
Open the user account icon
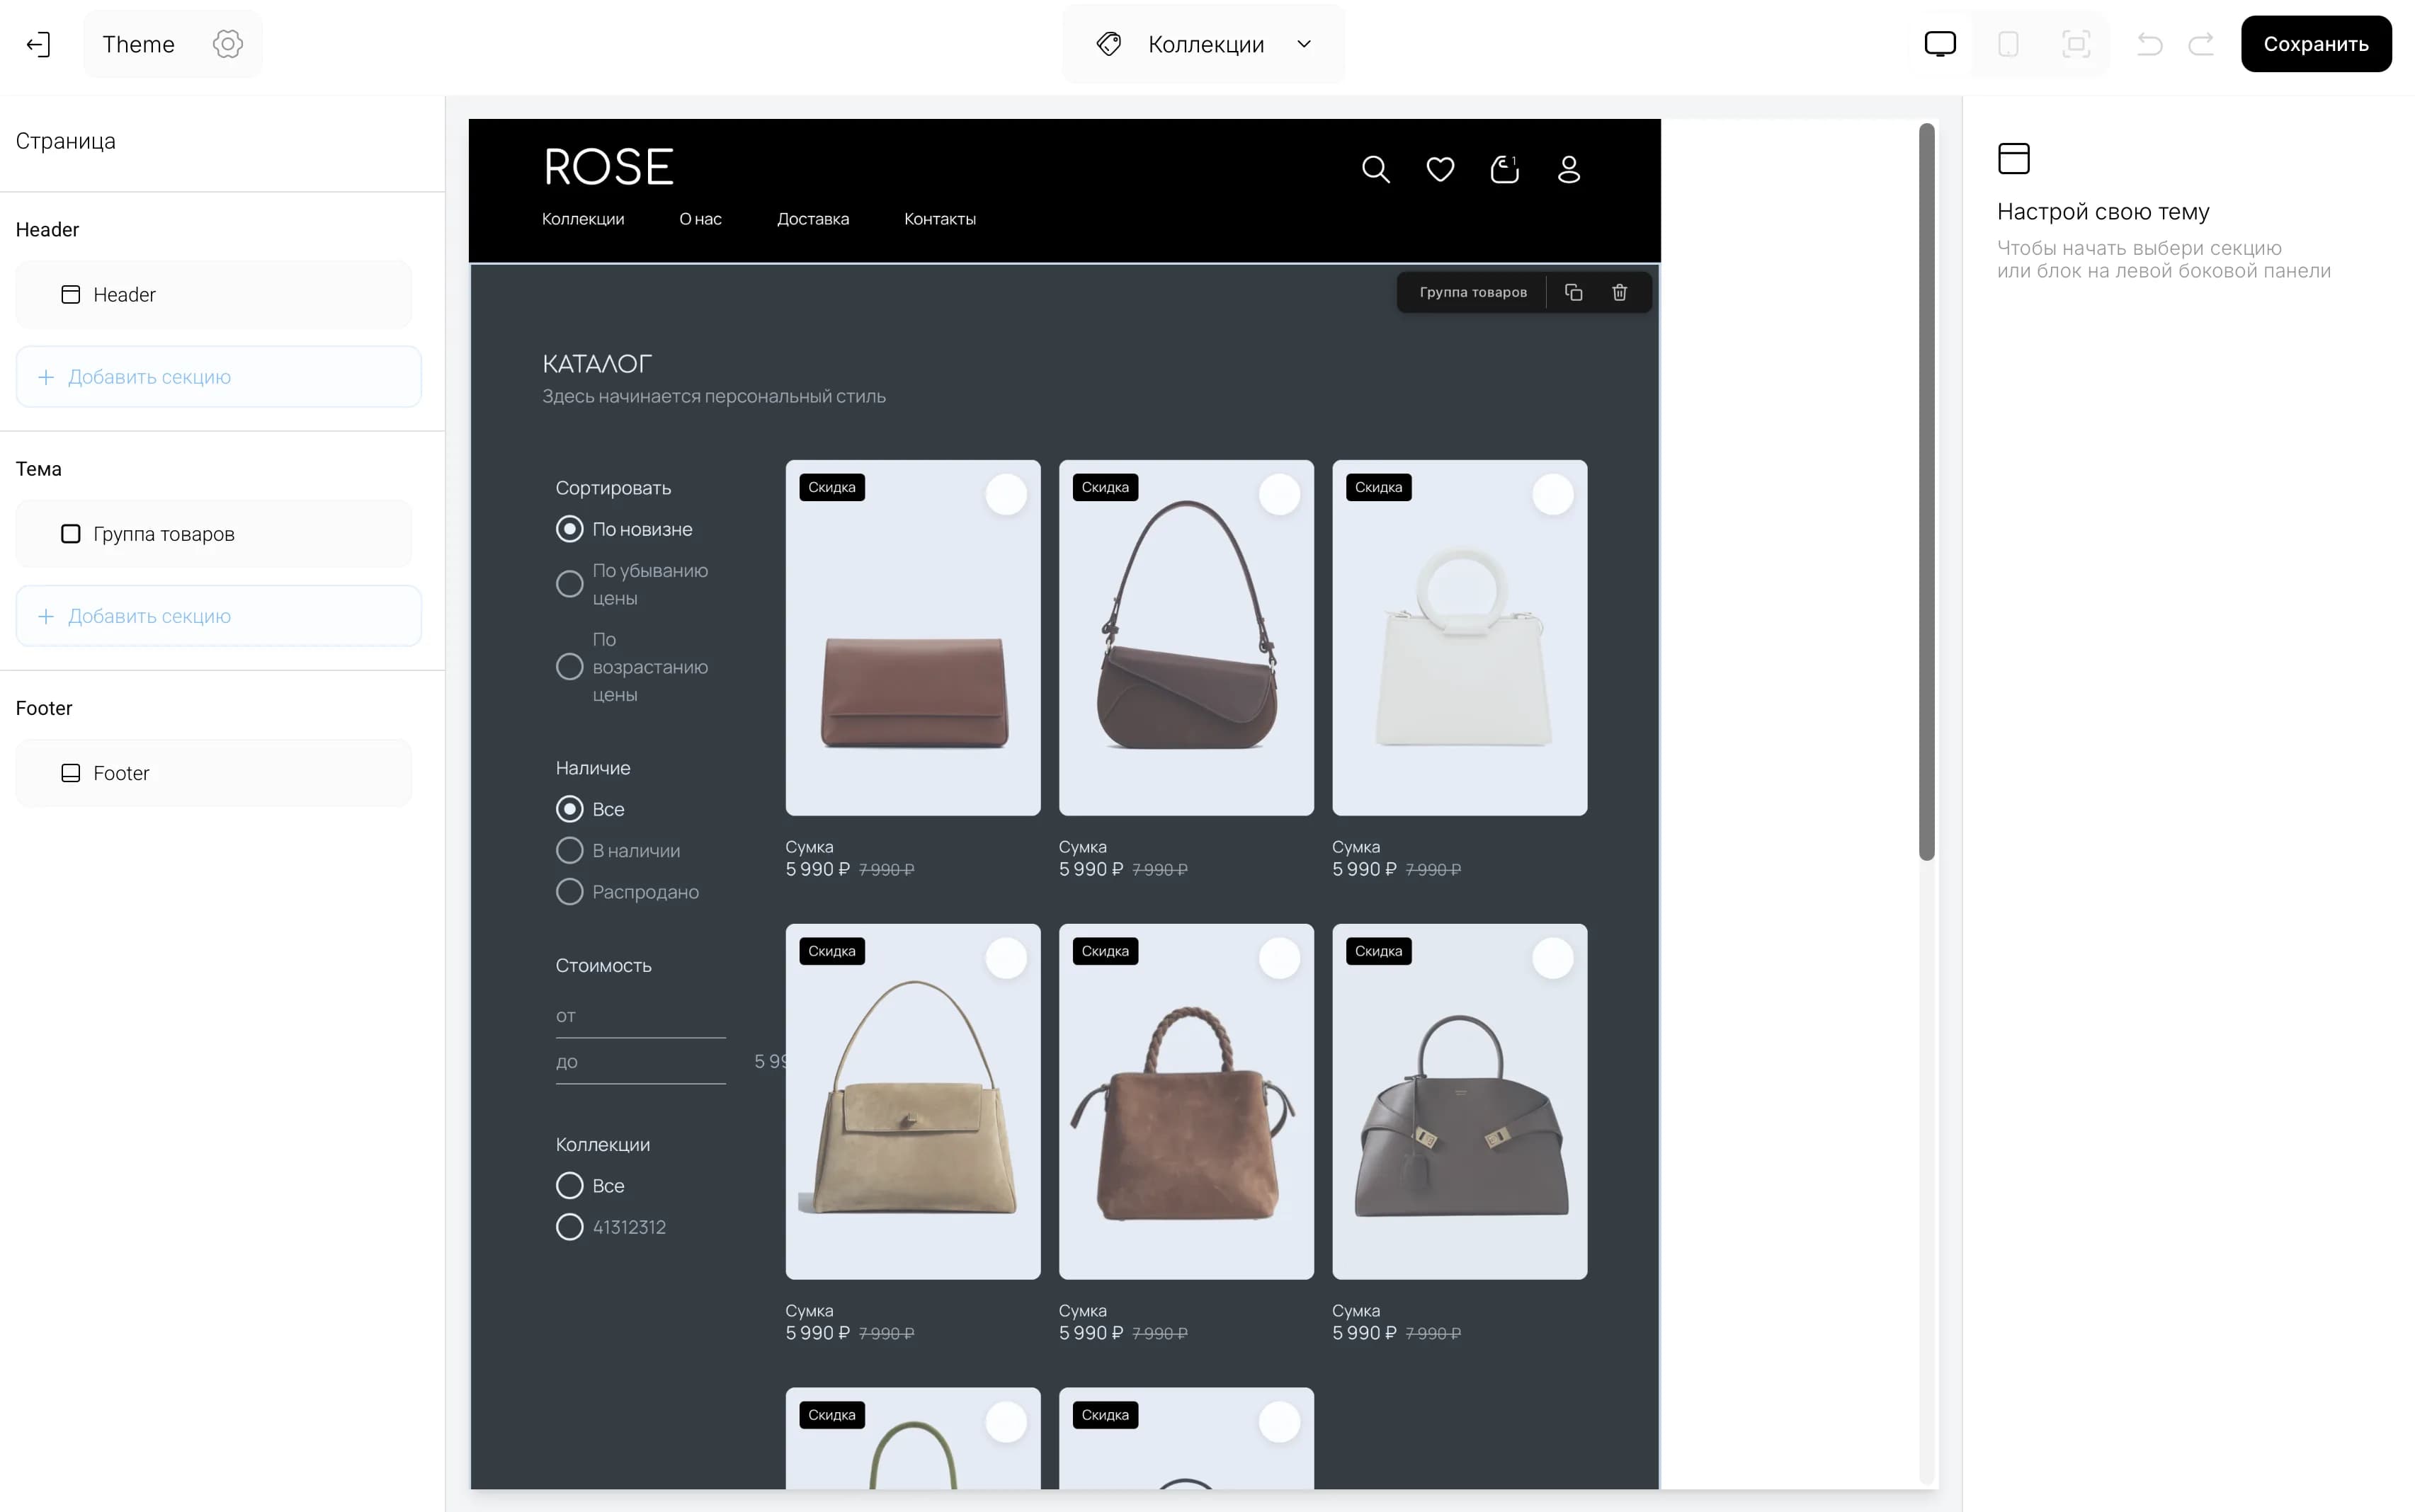tap(1569, 169)
